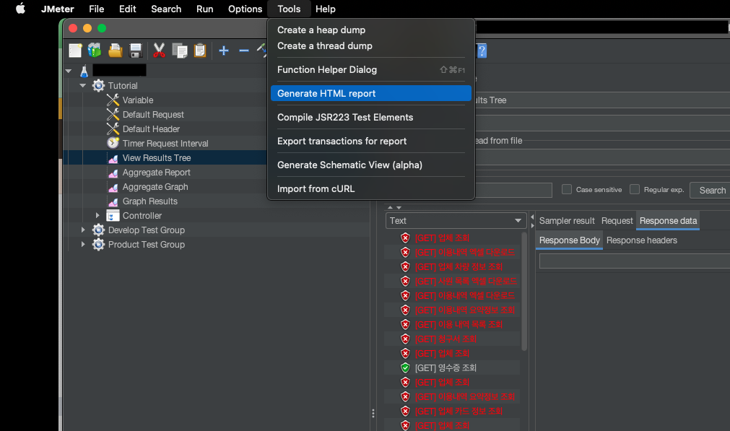Open the File menu

pyautogui.click(x=96, y=9)
